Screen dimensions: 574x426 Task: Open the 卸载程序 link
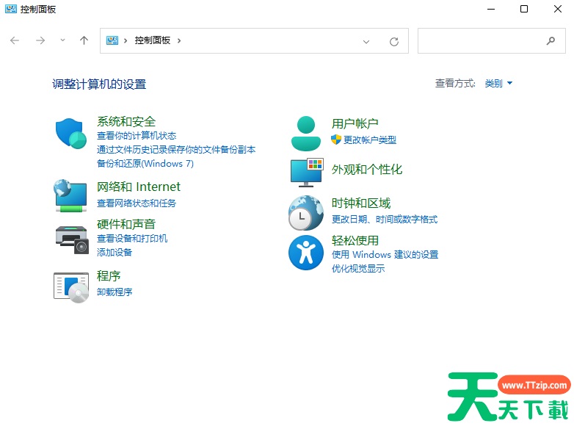[115, 292]
